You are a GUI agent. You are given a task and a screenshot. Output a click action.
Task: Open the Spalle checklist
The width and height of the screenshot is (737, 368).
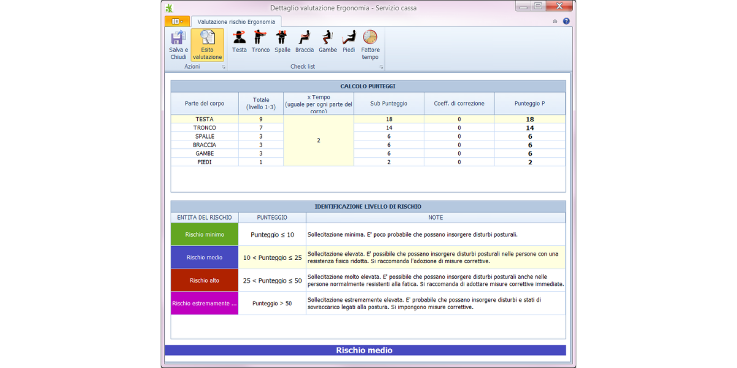pyautogui.click(x=282, y=38)
